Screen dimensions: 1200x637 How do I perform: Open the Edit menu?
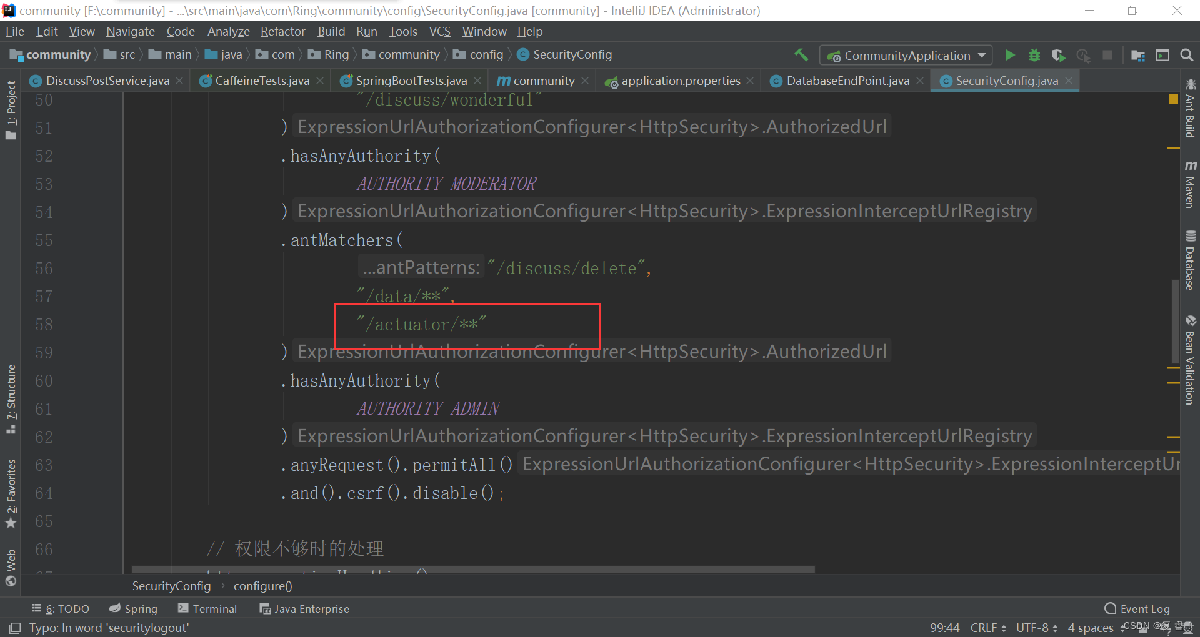[47, 31]
